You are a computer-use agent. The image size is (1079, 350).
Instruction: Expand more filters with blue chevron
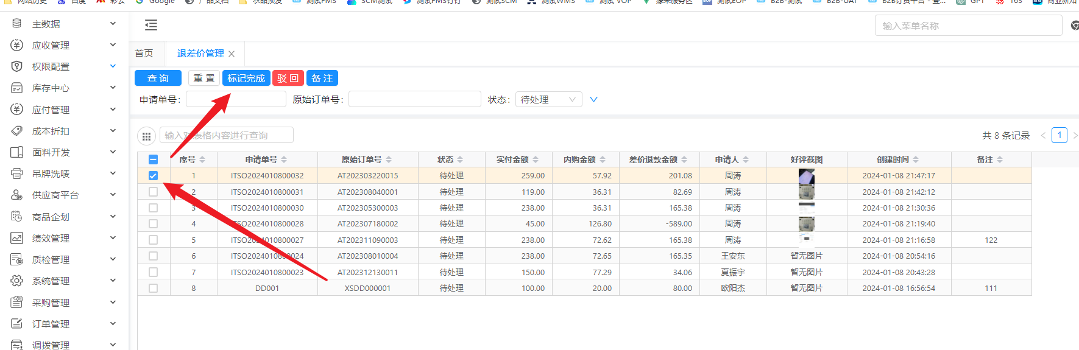coord(593,99)
